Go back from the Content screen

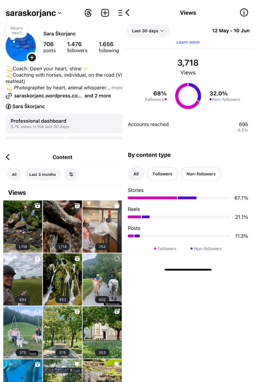coord(8,157)
